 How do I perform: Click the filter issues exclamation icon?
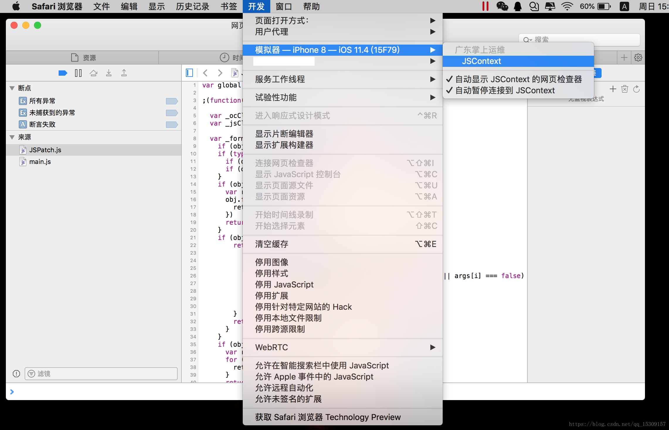pos(16,374)
